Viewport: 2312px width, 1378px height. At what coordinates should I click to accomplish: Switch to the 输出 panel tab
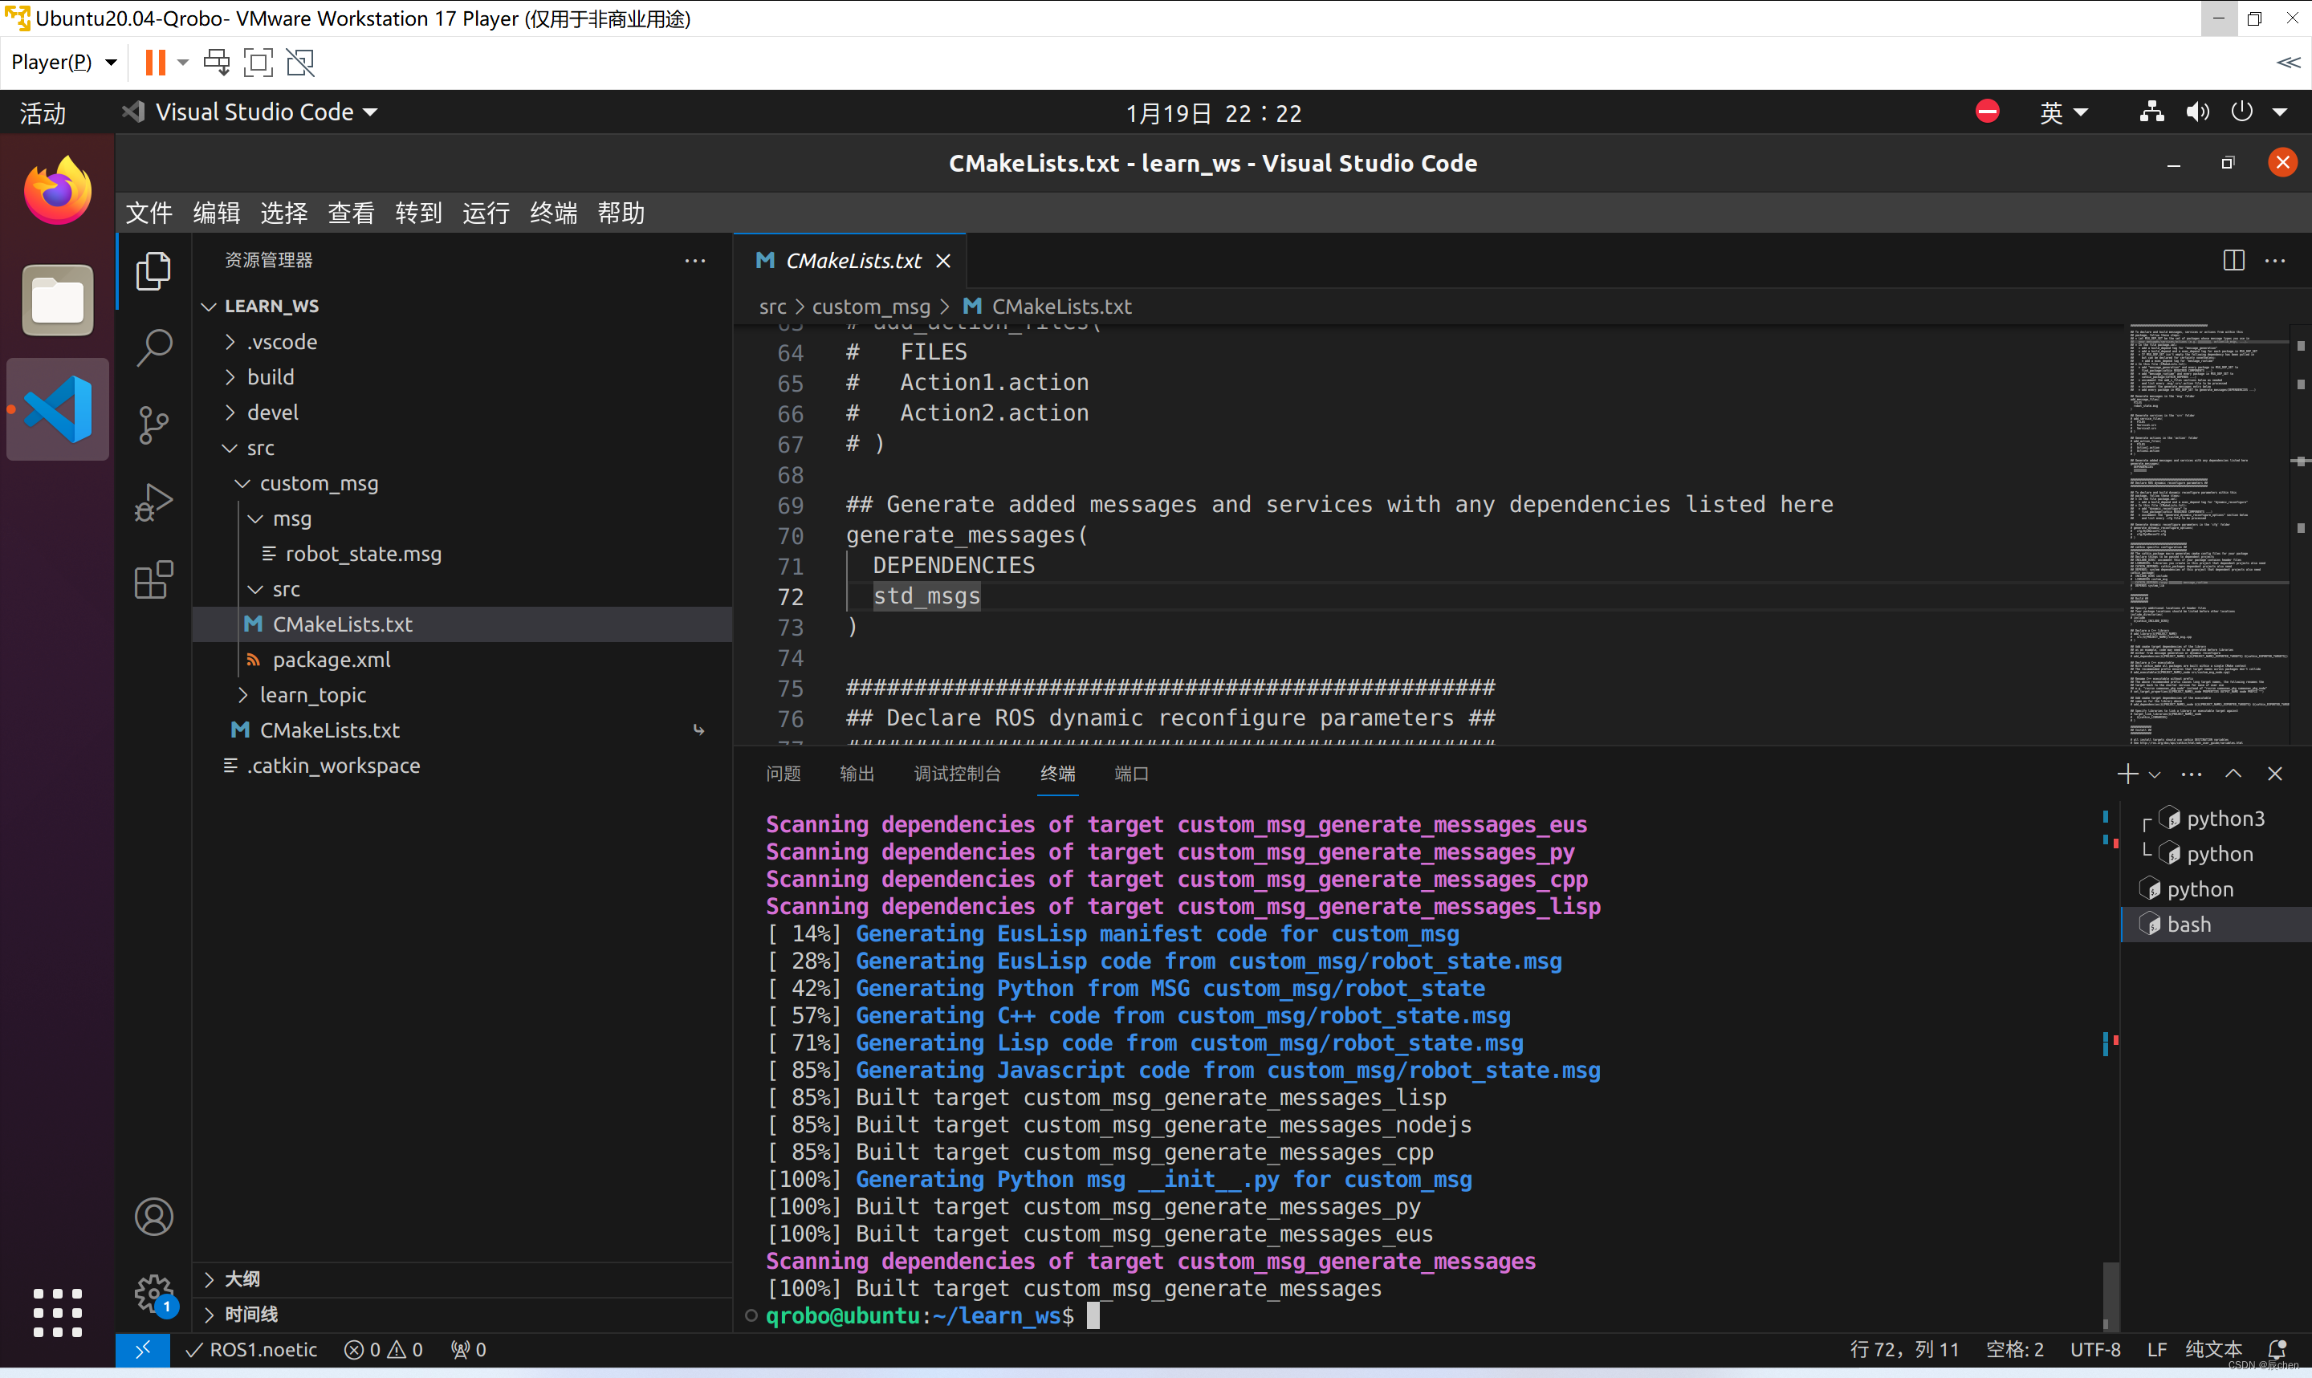(857, 774)
